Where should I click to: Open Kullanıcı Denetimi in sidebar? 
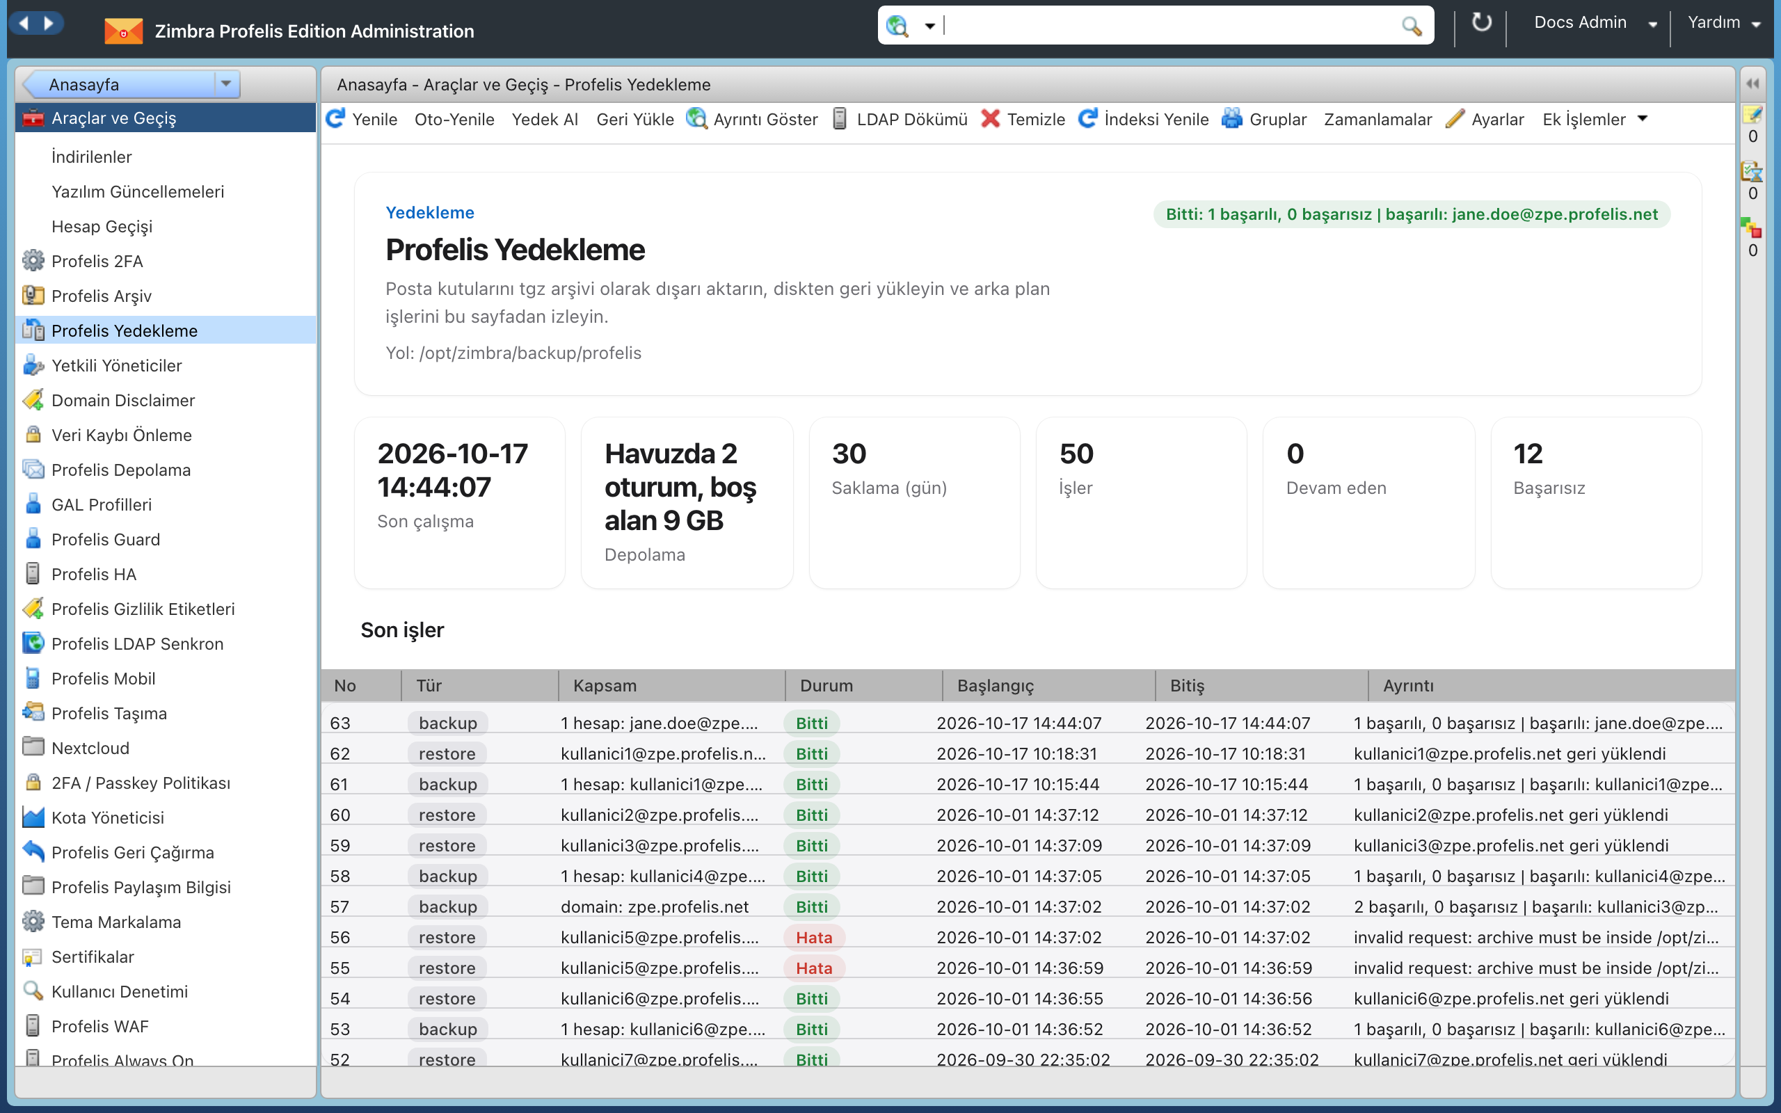[x=166, y=991]
